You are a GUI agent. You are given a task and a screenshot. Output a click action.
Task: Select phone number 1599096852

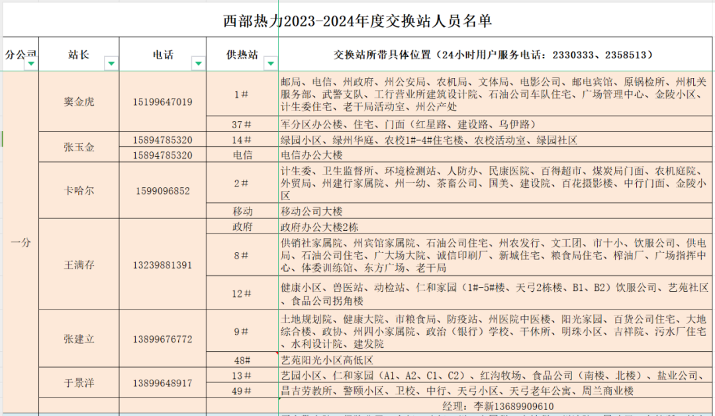[163, 190]
